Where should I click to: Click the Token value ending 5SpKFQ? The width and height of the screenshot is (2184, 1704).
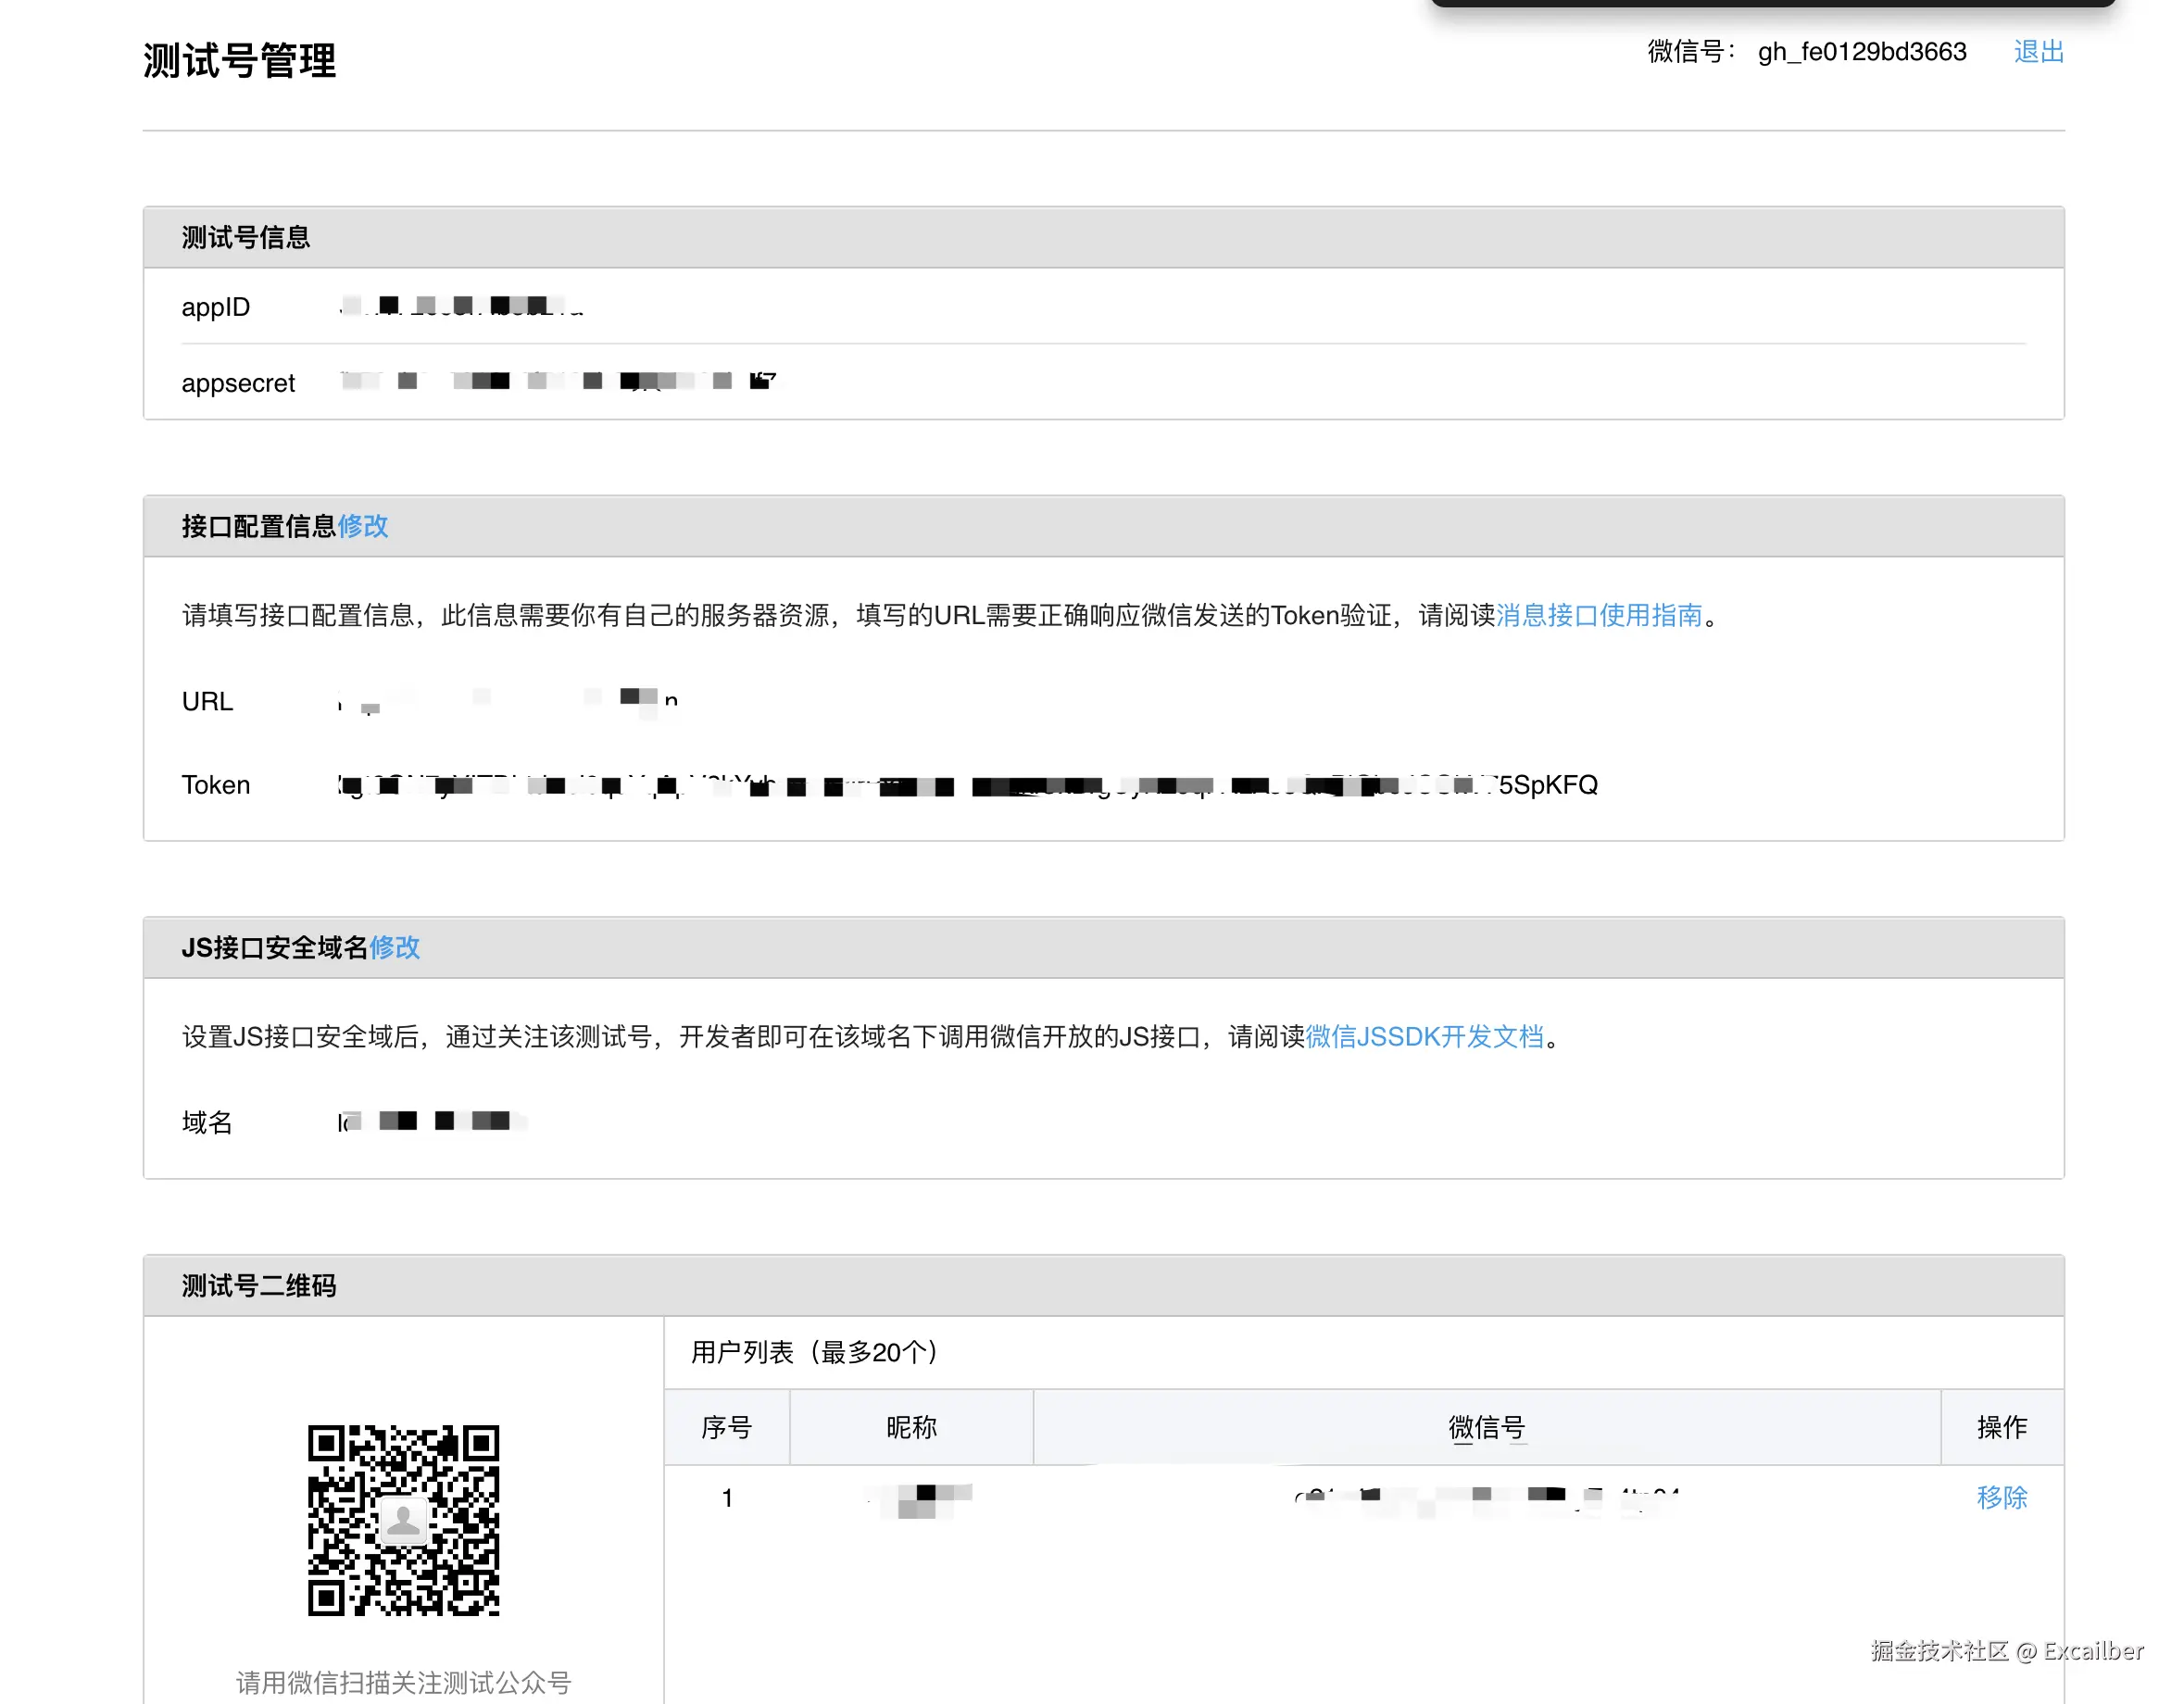(x=968, y=785)
